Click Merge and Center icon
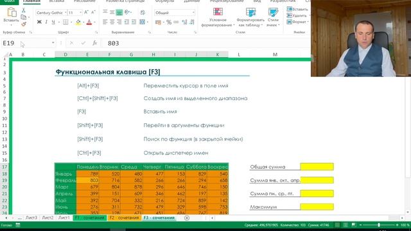The width and height of the screenshot is (411, 231). coord(143,22)
